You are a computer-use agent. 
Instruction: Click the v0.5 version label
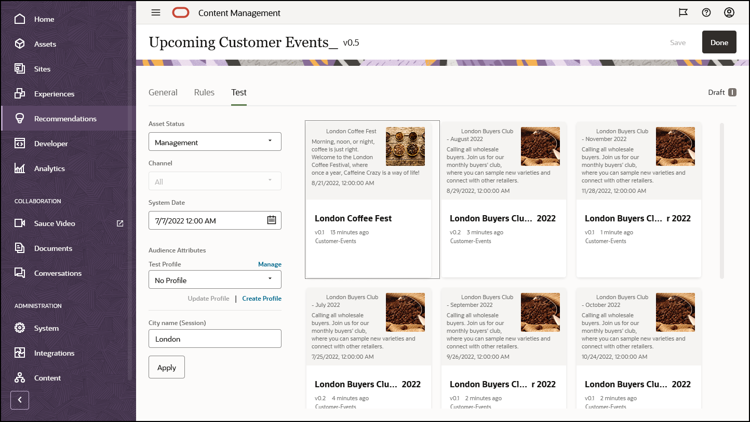pyautogui.click(x=351, y=43)
